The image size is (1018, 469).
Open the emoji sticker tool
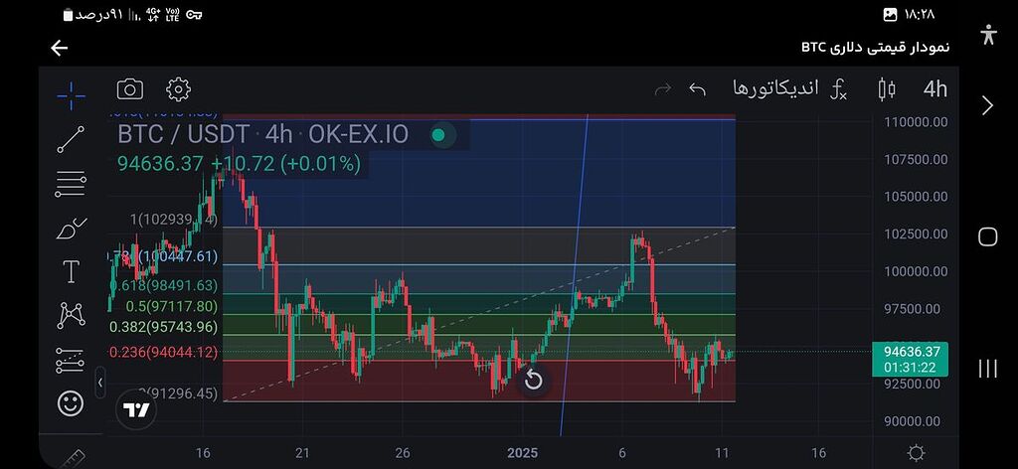point(71,403)
